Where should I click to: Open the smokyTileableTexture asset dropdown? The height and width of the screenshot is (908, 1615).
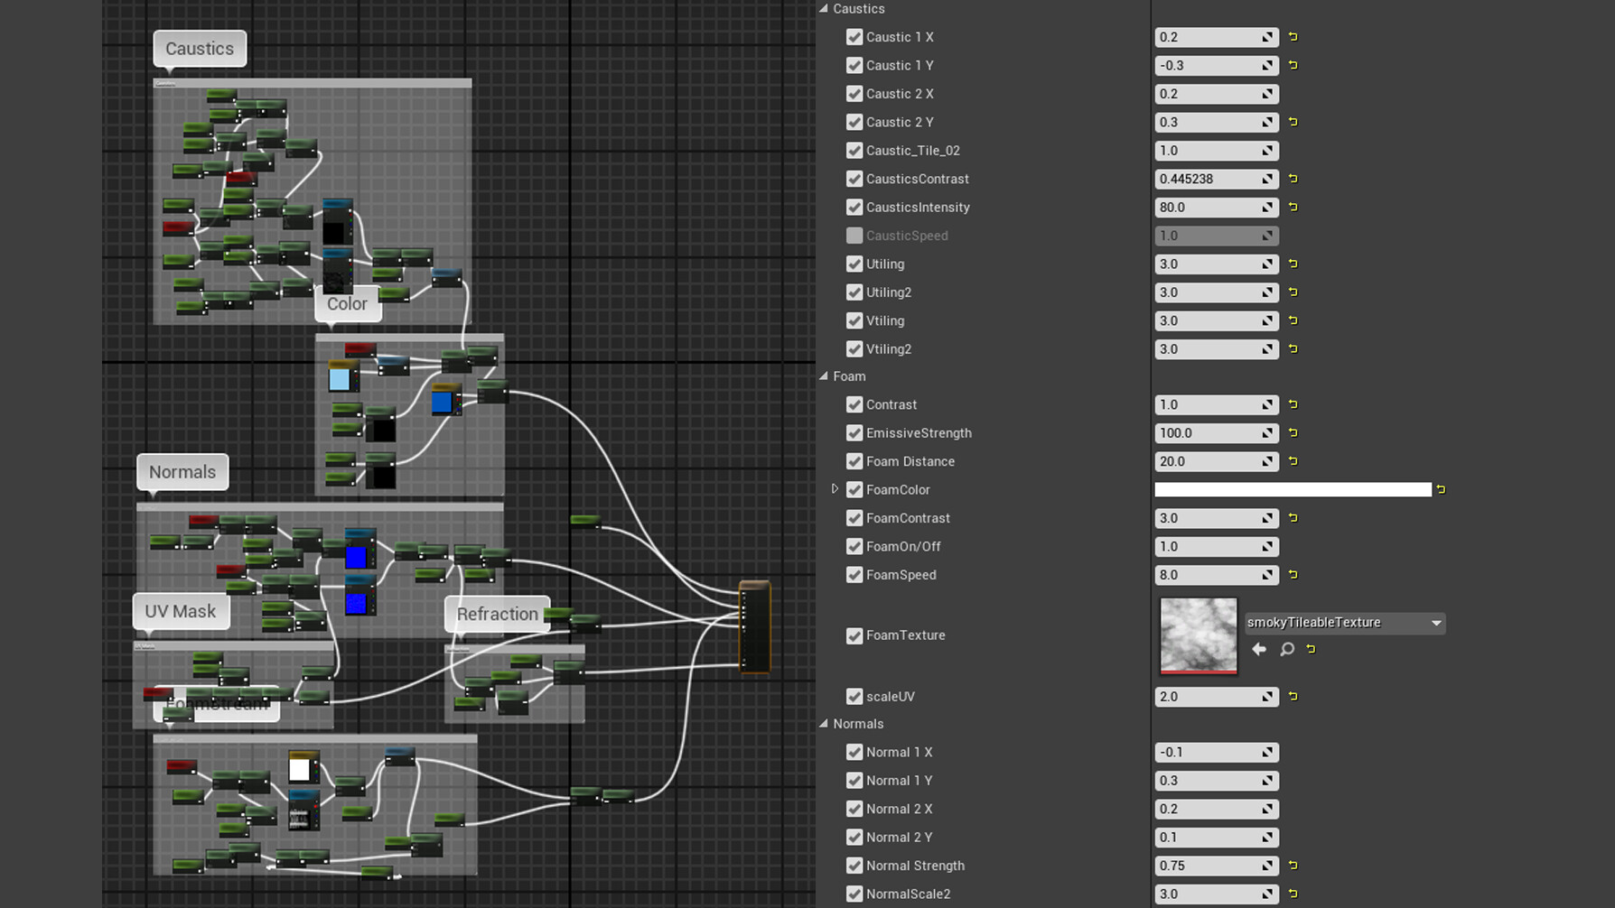[1435, 623]
